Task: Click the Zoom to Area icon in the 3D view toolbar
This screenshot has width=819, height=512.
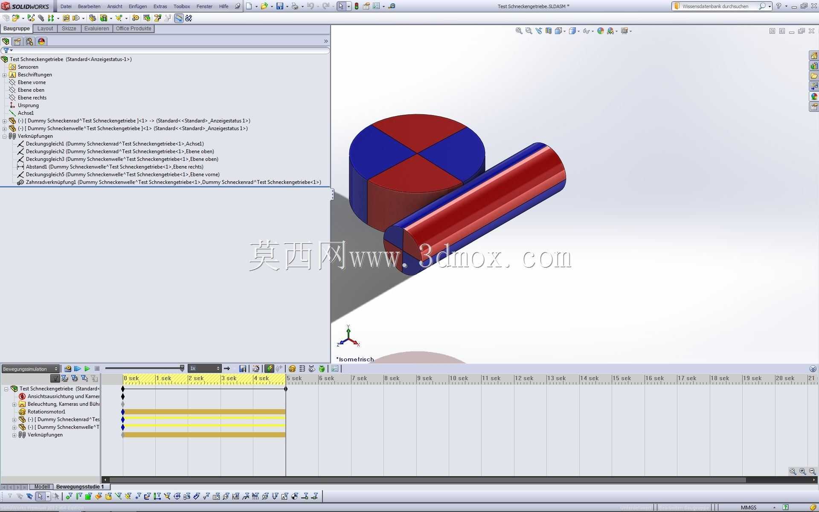Action: click(529, 31)
